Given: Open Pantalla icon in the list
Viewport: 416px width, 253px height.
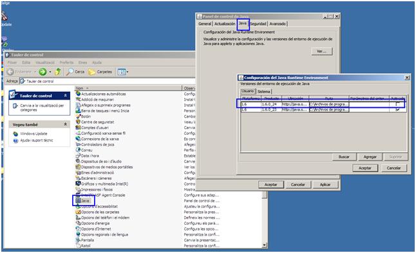Looking at the screenshot, I should [x=78, y=240].
